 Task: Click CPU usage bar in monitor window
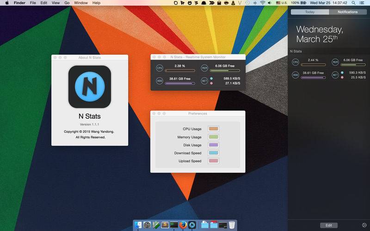[180, 71]
